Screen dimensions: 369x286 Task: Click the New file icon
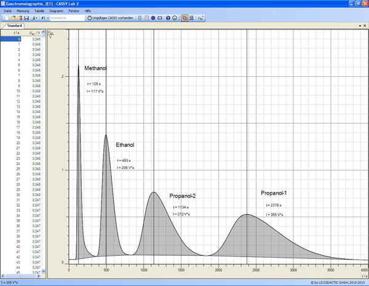click(x=6, y=18)
